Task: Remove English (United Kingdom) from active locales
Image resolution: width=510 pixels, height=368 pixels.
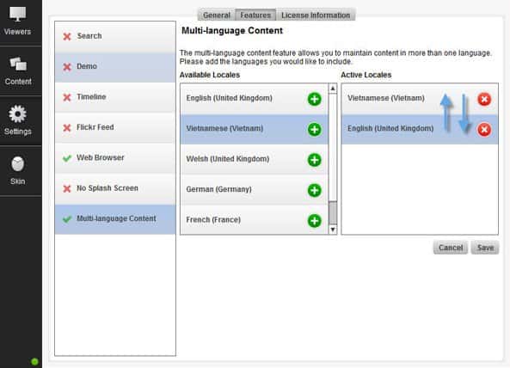Action: click(484, 129)
